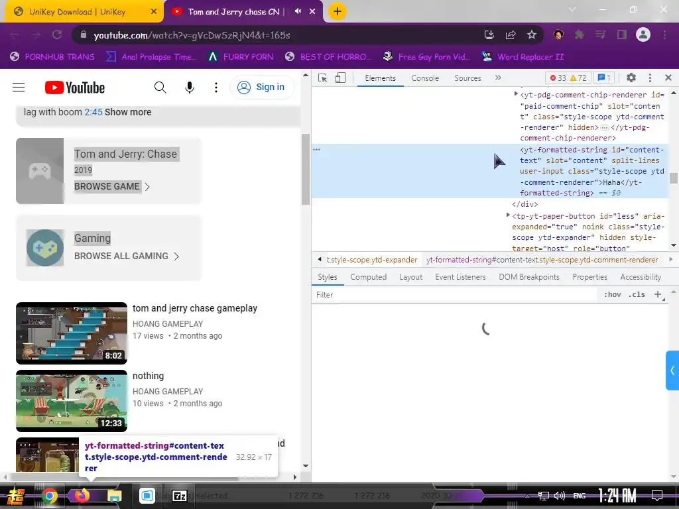This screenshot has width=679, height=509.
Task: Open the browser side panel
Action: tap(622, 35)
